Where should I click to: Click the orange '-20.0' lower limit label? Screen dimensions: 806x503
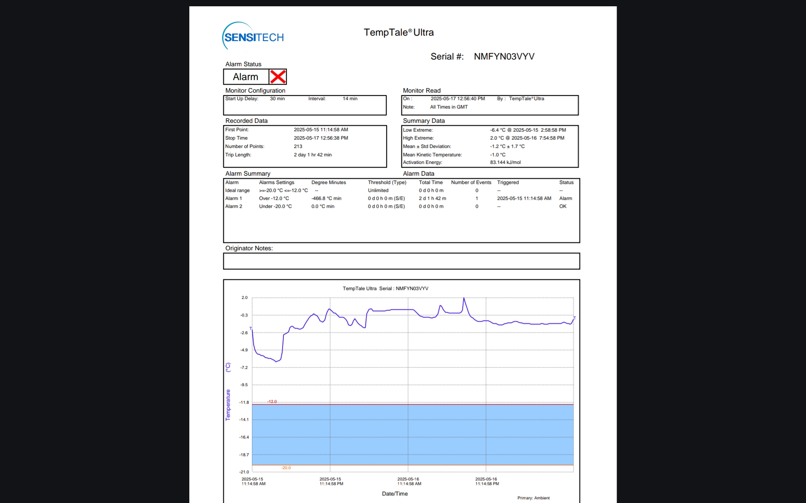pyautogui.click(x=286, y=468)
